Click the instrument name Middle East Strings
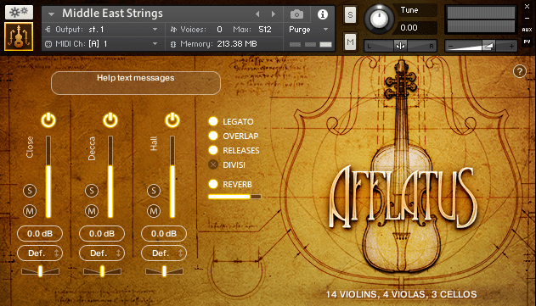Viewport: 536px width, 306px height. pyautogui.click(x=112, y=14)
